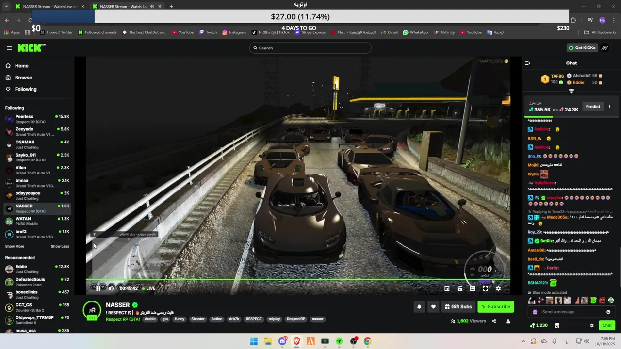Open Google Chrome from the taskbar

[368, 341]
